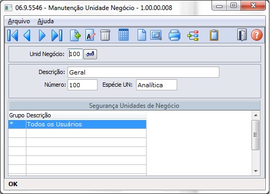Click the clipboard icon
The height and width of the screenshot is (194, 270).
point(214,35)
